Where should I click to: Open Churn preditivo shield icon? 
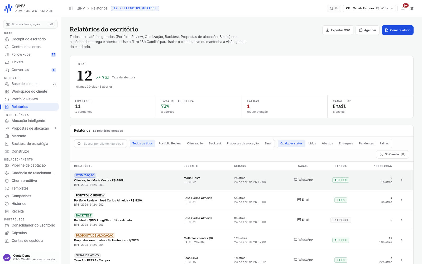7,181
